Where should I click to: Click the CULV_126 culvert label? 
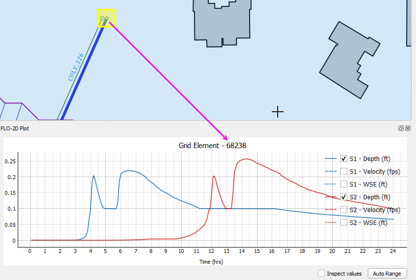coord(76,67)
